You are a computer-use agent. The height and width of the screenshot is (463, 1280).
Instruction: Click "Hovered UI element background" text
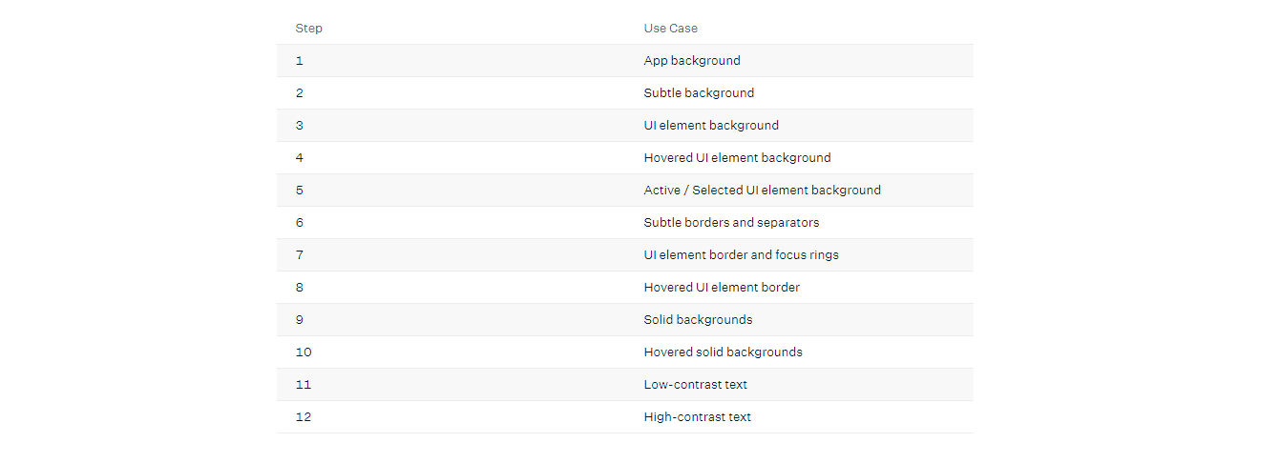pos(737,158)
